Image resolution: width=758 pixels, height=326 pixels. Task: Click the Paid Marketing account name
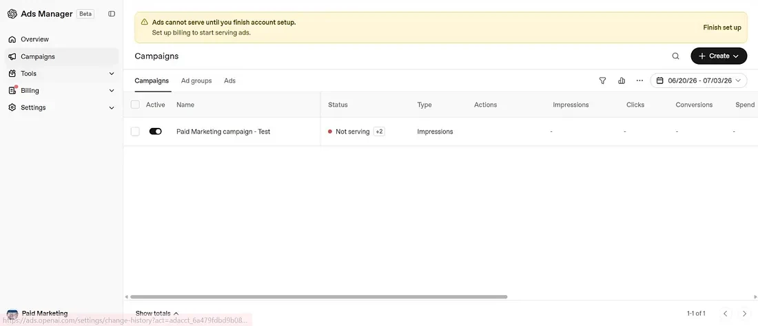pos(45,314)
